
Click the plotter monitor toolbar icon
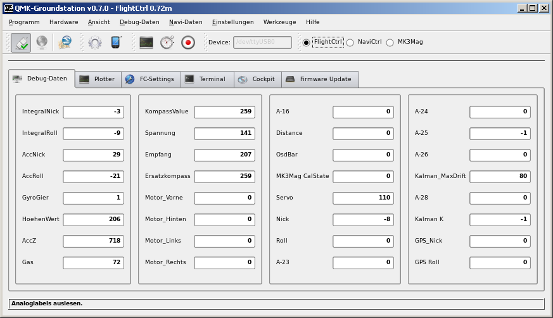(146, 42)
